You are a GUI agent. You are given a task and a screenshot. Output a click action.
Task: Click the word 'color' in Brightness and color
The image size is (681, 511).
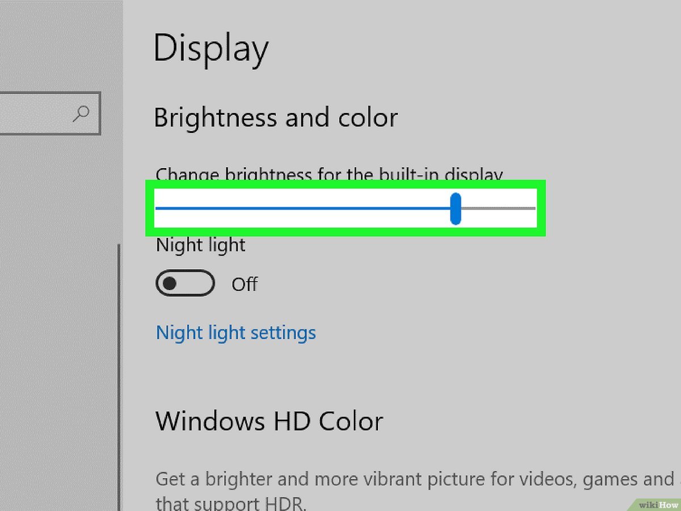[368, 118]
